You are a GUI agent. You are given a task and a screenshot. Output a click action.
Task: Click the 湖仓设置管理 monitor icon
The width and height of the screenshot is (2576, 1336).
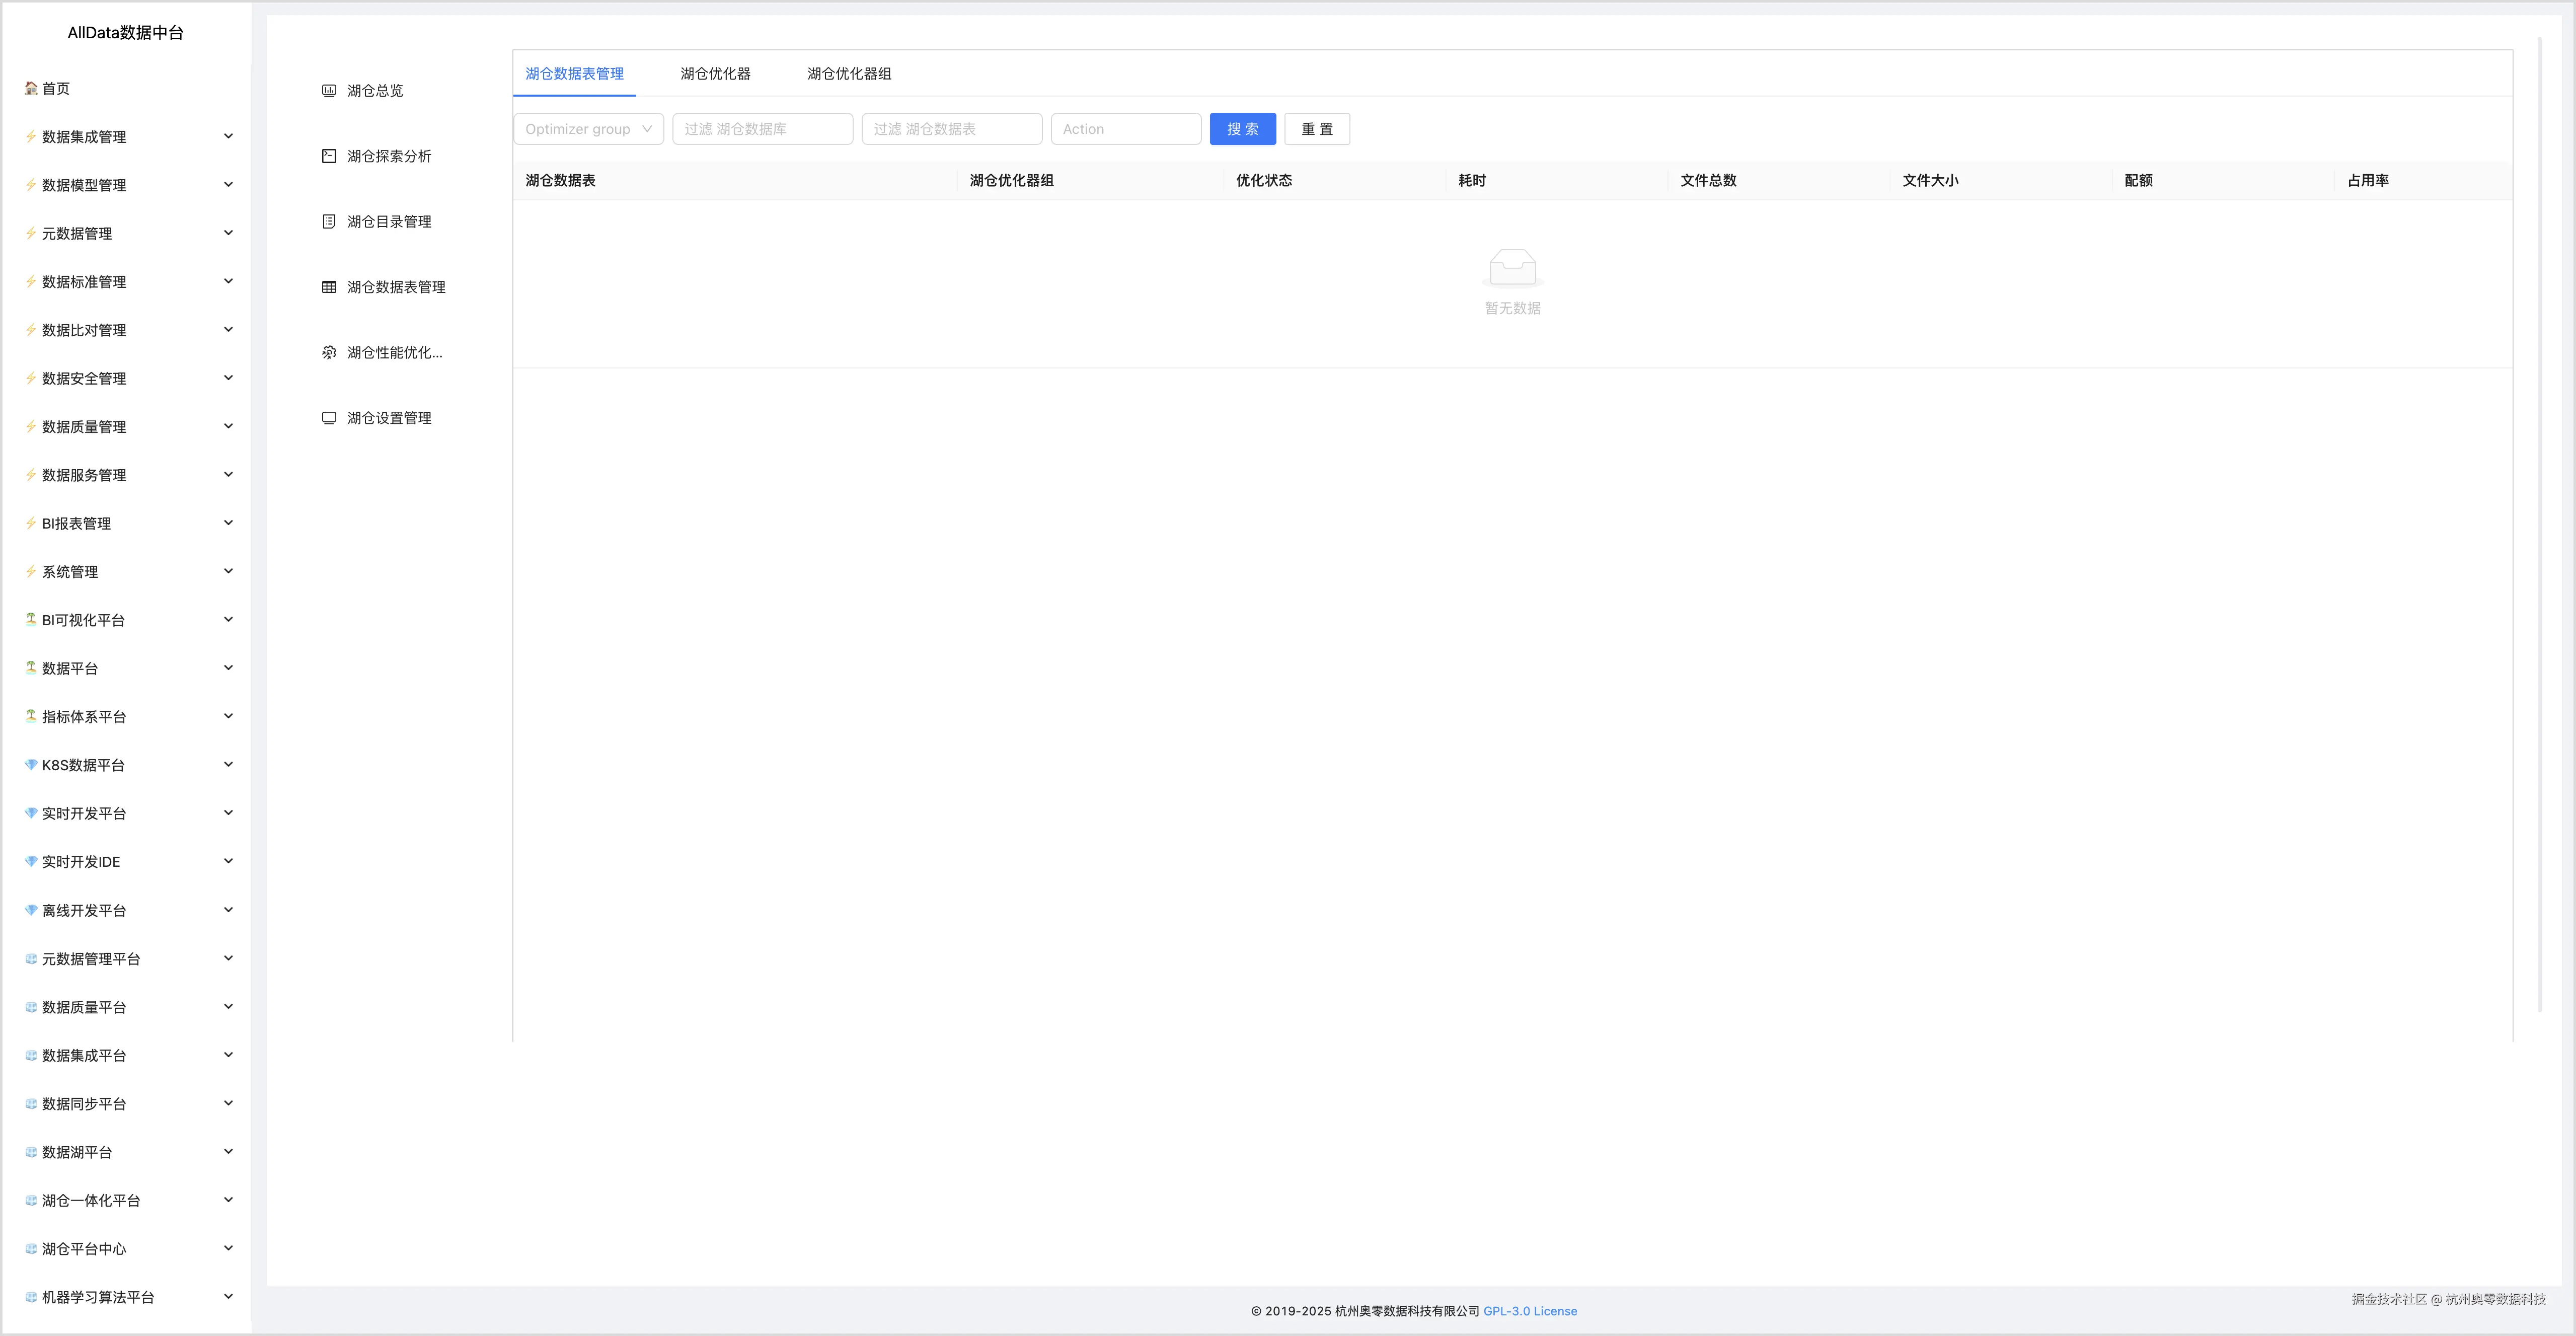[x=329, y=418]
